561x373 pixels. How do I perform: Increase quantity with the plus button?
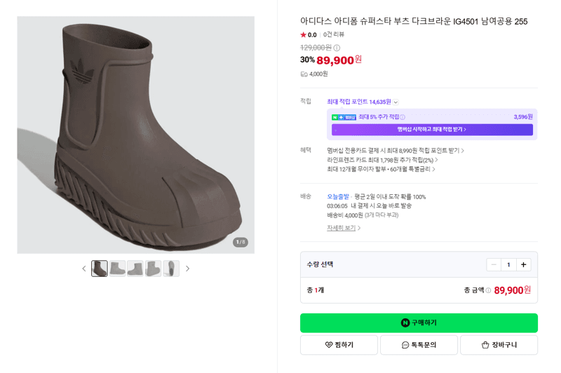tap(523, 264)
